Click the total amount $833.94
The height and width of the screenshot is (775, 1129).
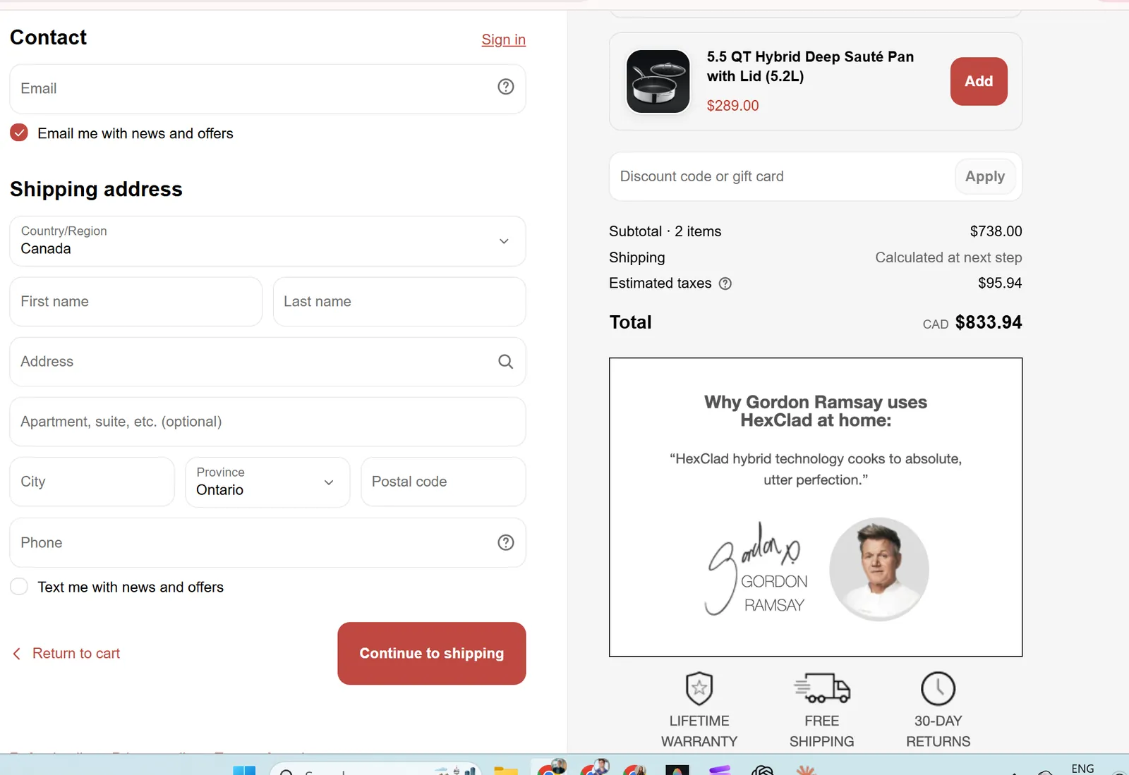point(989,322)
